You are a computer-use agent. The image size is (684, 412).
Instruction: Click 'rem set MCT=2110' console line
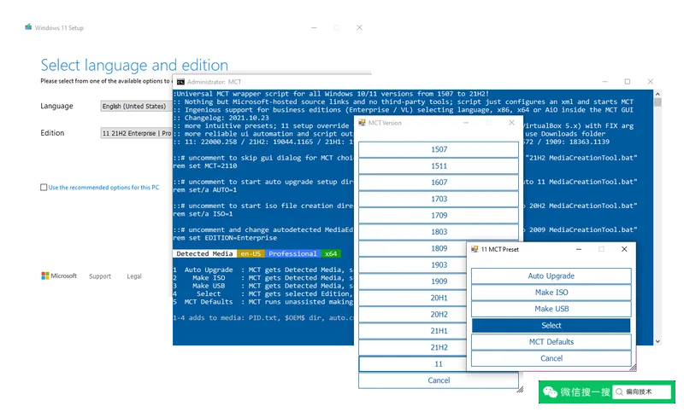click(x=205, y=166)
